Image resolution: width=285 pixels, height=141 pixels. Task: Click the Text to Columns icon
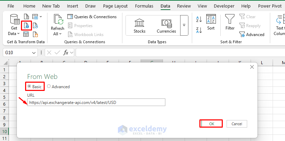280,20
